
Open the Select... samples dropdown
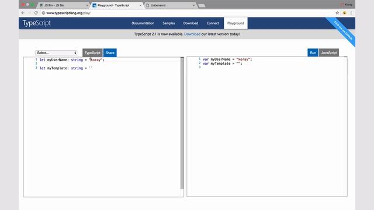pos(56,53)
